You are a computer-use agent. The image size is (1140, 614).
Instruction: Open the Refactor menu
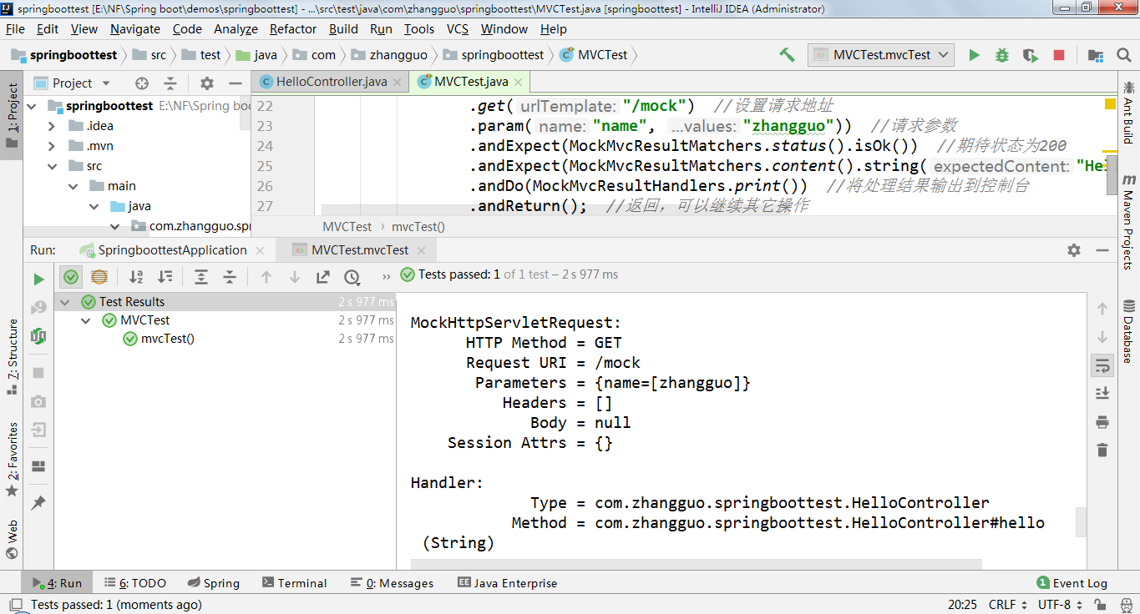click(293, 28)
